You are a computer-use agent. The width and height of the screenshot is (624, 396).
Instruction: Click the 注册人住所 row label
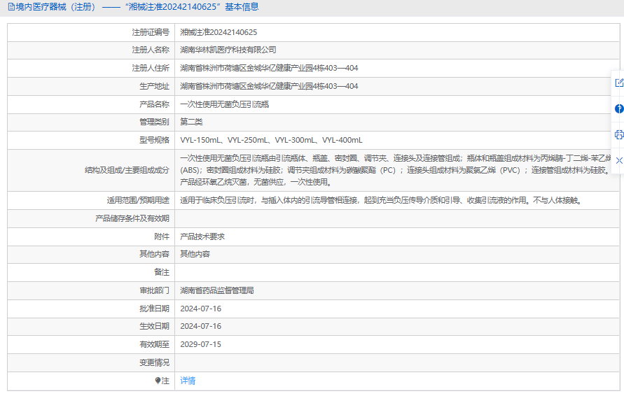tap(151, 68)
